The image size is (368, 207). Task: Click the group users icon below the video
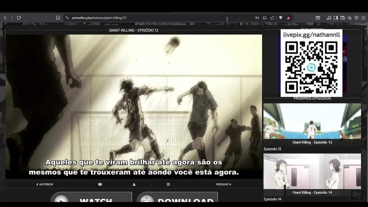coord(100,184)
